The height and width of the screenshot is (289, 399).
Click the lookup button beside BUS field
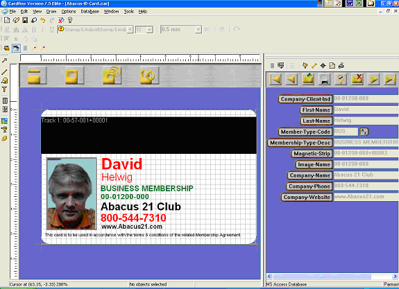tap(364, 132)
